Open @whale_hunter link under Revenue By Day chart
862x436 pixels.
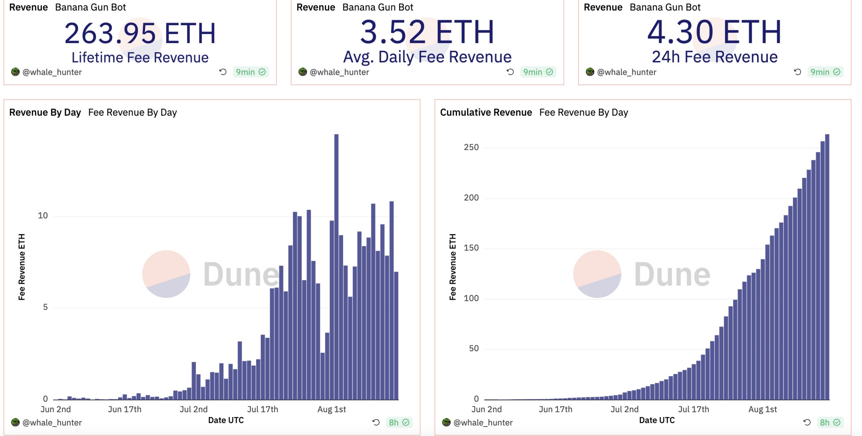click(x=52, y=423)
